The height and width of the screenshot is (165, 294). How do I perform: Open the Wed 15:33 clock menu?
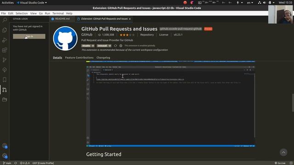click(x=285, y=3)
